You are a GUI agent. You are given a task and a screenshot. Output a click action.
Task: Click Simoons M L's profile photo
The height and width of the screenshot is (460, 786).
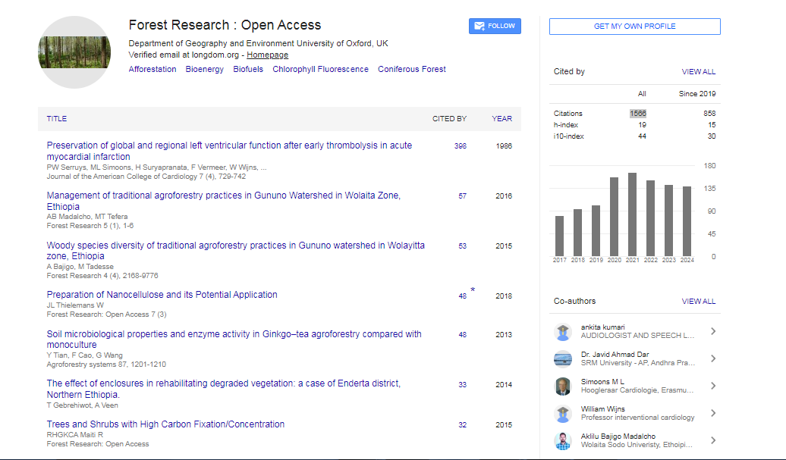(562, 386)
